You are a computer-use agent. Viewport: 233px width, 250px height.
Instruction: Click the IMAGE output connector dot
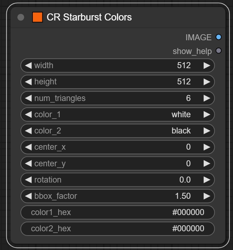click(x=219, y=37)
